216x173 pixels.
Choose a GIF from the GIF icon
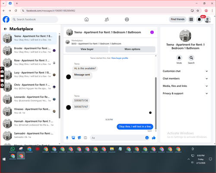pos(86,138)
